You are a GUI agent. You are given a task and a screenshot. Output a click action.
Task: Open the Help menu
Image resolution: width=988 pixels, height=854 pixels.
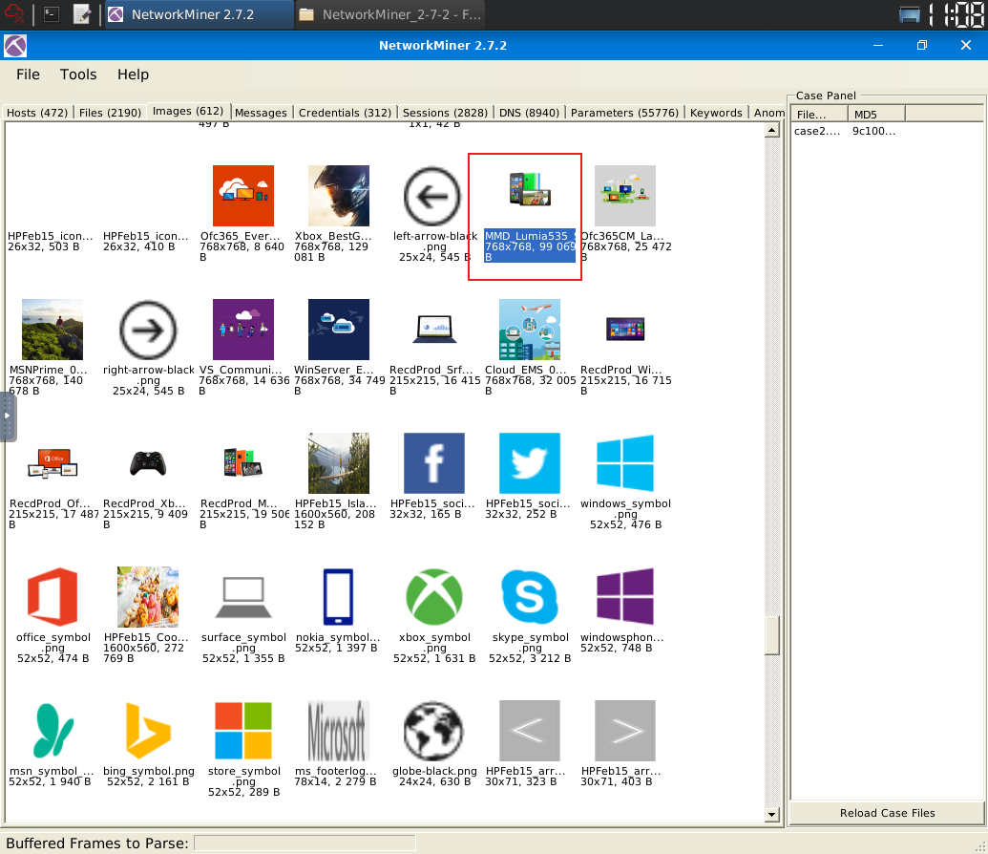click(133, 75)
